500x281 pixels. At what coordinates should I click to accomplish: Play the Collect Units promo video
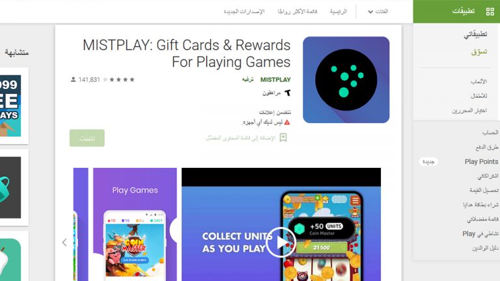click(281, 243)
